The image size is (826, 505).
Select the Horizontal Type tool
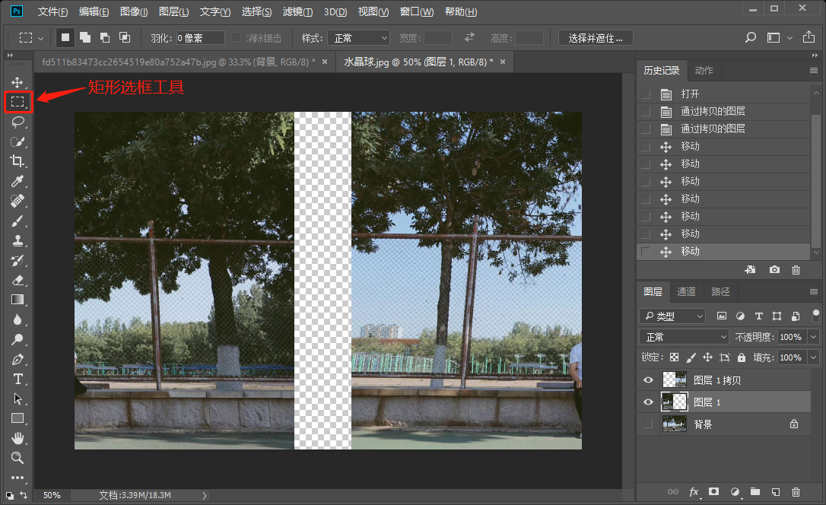[x=18, y=379]
